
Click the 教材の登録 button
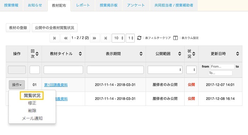click(18, 28)
